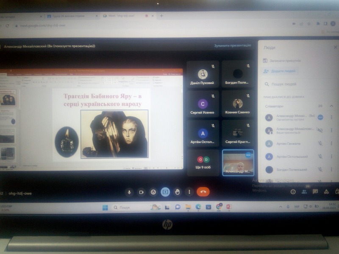Click the Windows Start button on taskbar
This screenshot has width=339, height=254.
105,207
